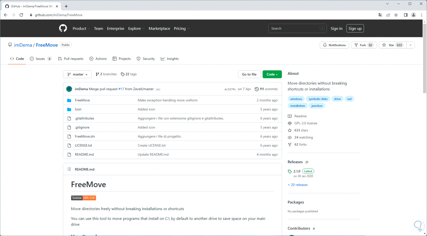The height and width of the screenshot is (236, 427).
Task: Bookmark this page with the star icon
Action: 396,15
